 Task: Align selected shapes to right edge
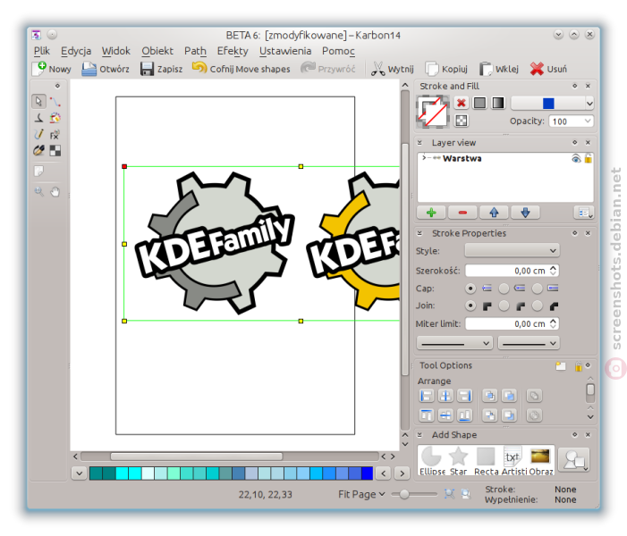(x=464, y=396)
